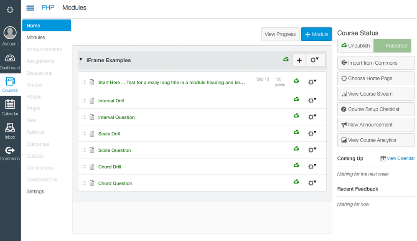Viewport: 417px width, 241px height.
Task: Collapse the iFrame Examples module
Action: [81, 60]
